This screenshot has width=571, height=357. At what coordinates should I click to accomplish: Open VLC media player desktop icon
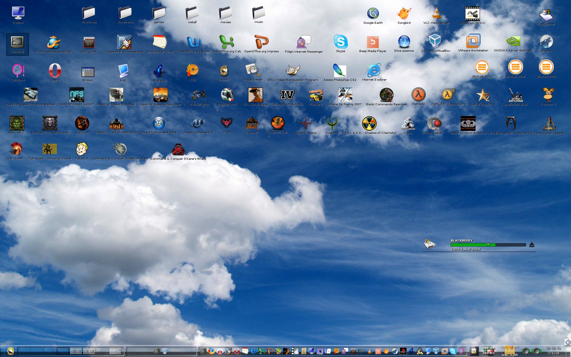click(x=436, y=16)
